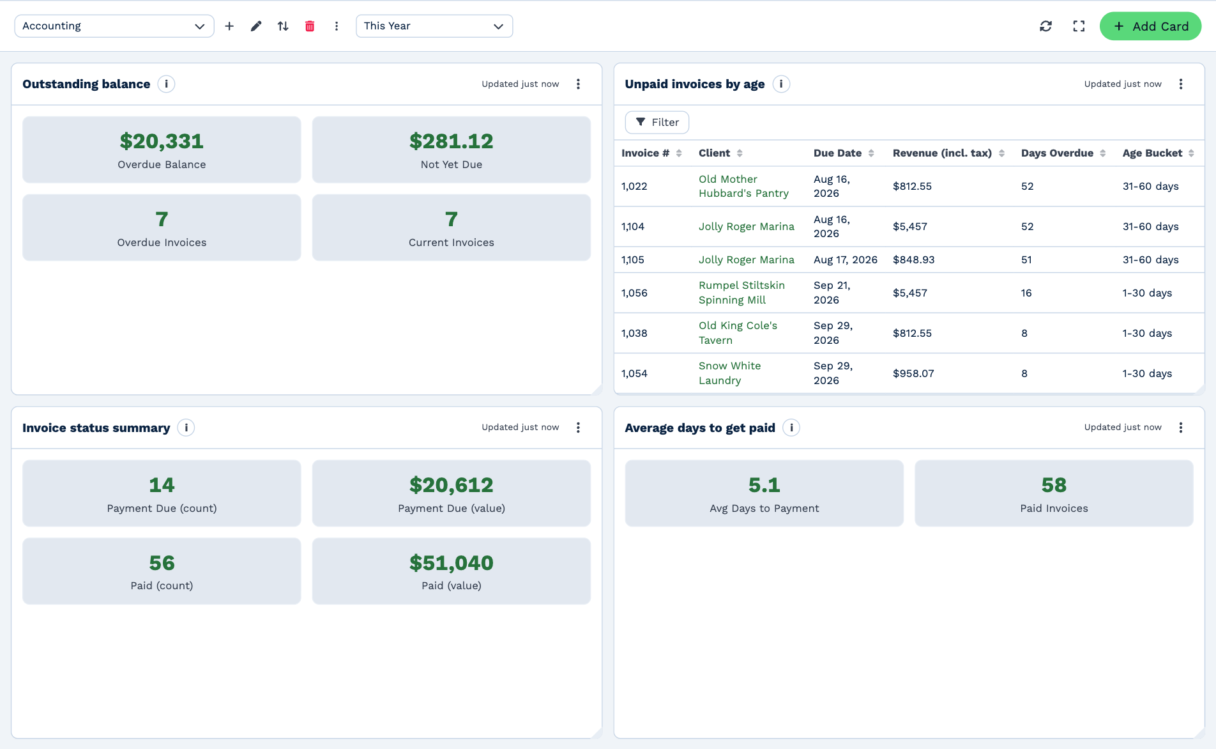Viewport: 1216px width, 749px height.
Task: Sort table by Days Overdue column
Action: 1063,153
